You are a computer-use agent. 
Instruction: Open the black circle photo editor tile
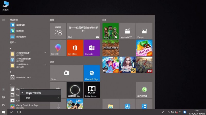coord(75,90)
